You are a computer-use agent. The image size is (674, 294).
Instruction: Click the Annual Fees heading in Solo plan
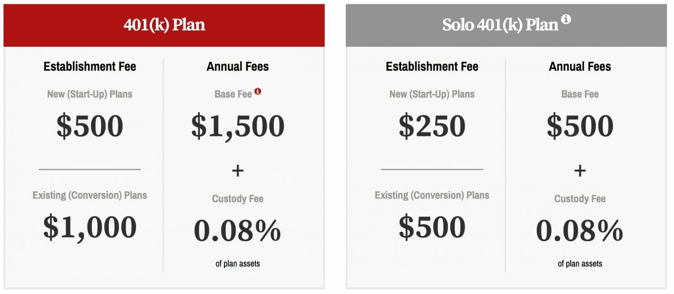point(580,66)
